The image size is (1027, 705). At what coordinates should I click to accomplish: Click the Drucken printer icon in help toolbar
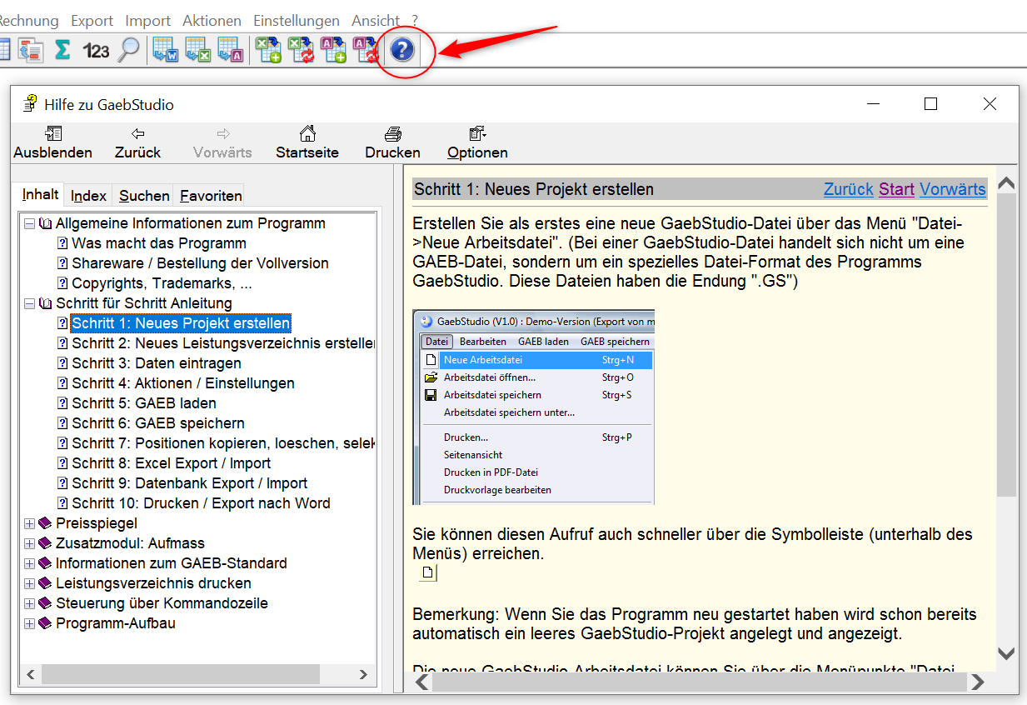click(392, 142)
